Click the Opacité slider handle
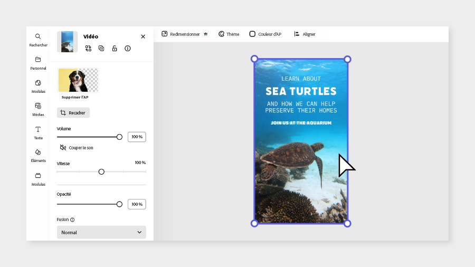Viewport: 475px width, 267px height. click(x=119, y=204)
